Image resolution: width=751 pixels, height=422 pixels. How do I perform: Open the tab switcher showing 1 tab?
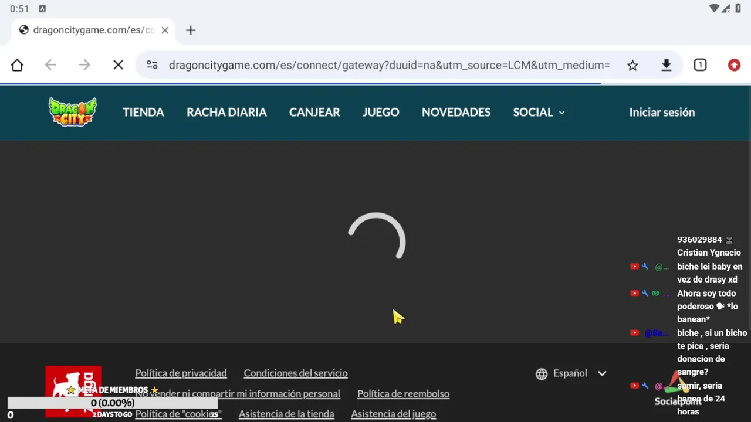pos(700,65)
